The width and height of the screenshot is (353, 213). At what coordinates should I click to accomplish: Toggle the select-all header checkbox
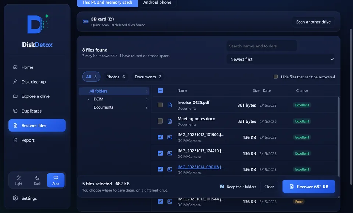pos(160,90)
